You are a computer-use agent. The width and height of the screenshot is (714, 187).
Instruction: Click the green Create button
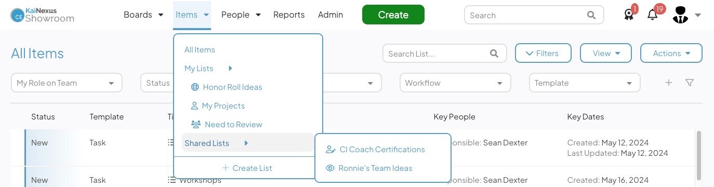click(393, 15)
